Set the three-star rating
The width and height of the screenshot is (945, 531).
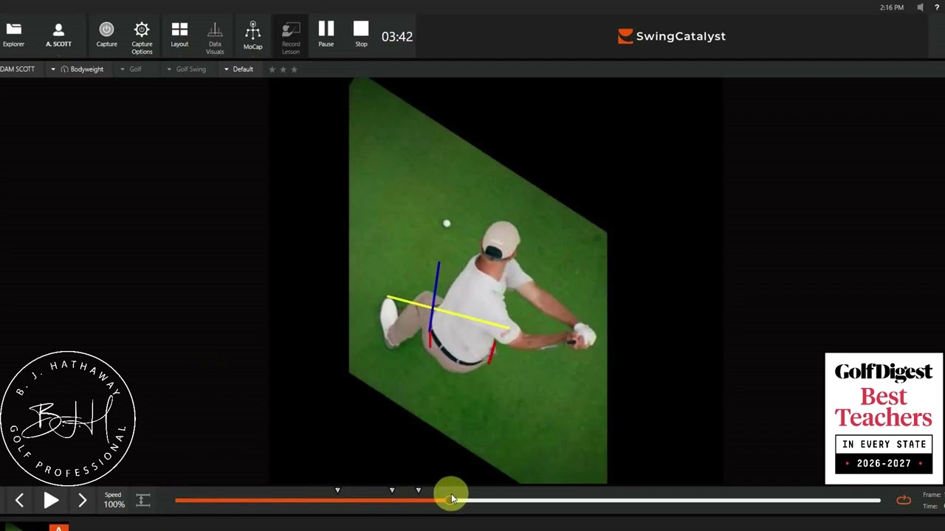coord(294,69)
